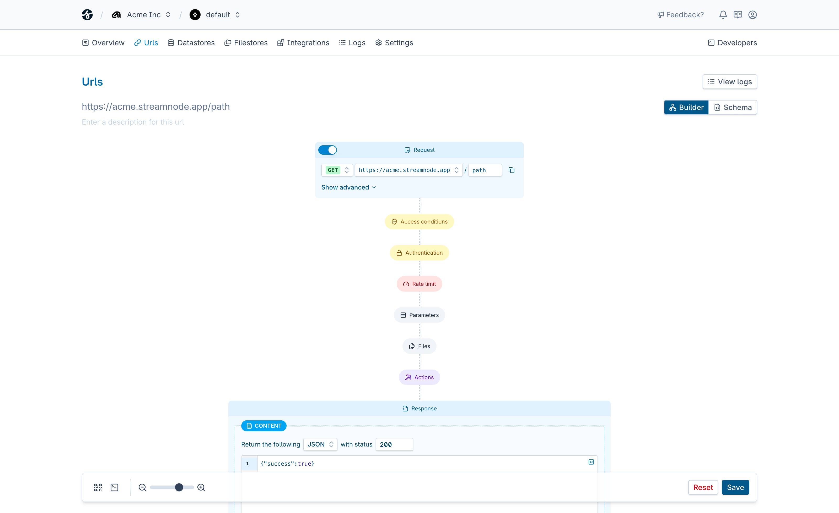Click the Save button

click(x=735, y=487)
